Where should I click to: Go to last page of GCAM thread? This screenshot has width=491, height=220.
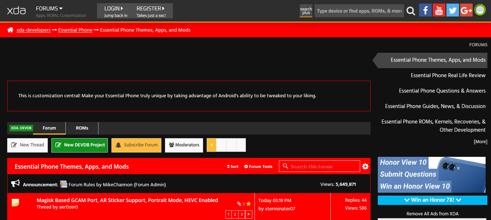click(x=249, y=215)
